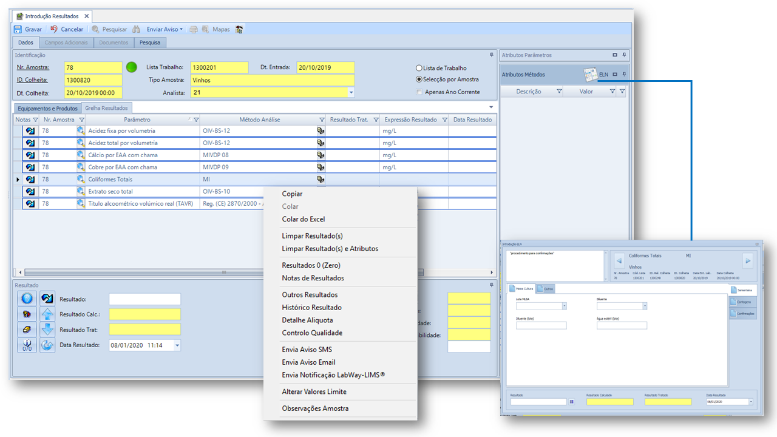Click the blue down arrow in Resultado panel
This screenshot has width=777, height=437.
click(x=47, y=330)
